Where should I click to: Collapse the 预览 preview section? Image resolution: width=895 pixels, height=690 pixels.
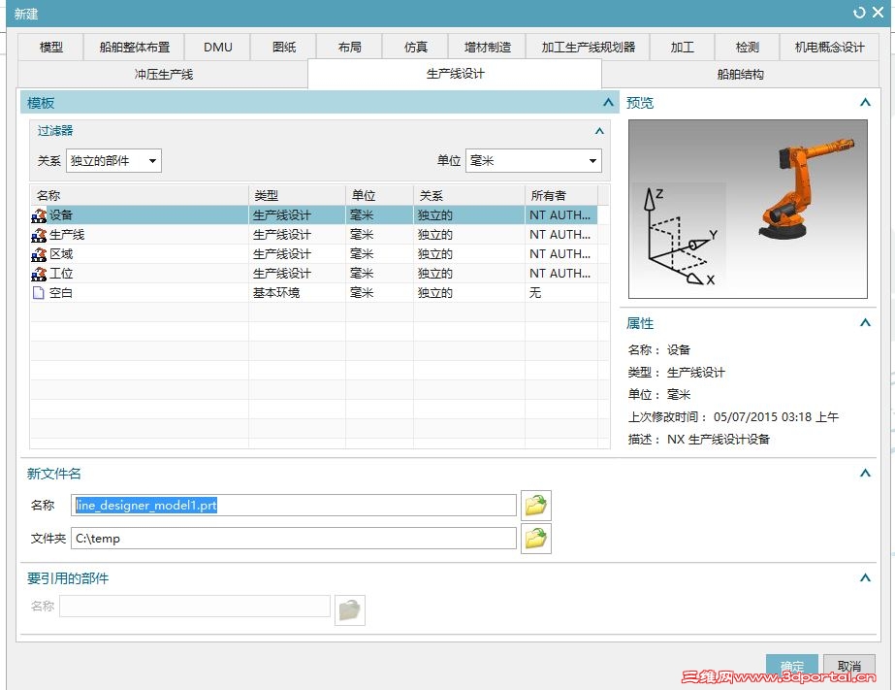point(865,103)
